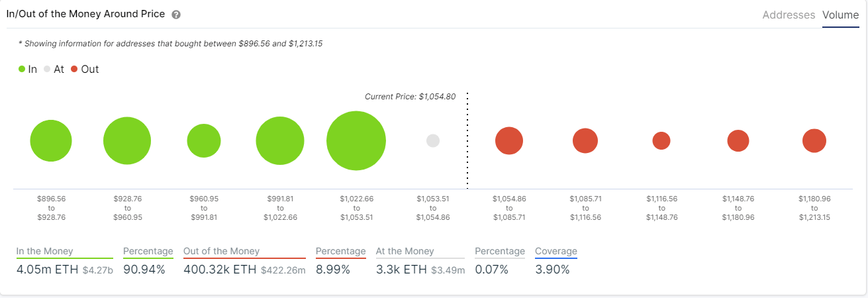This screenshot has height=298, width=868.
Task: Click the green bubble for $960.95 to $991.81
Action: pos(204,141)
